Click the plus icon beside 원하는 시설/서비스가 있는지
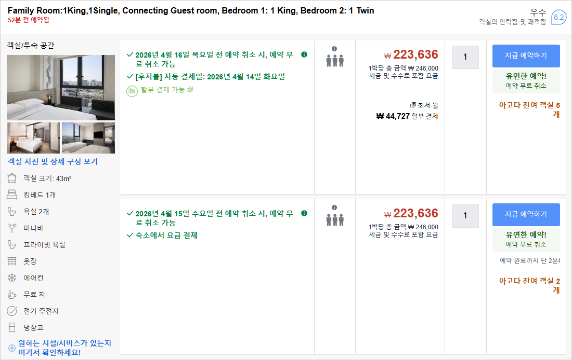The height and width of the screenshot is (360, 572). coord(12,348)
